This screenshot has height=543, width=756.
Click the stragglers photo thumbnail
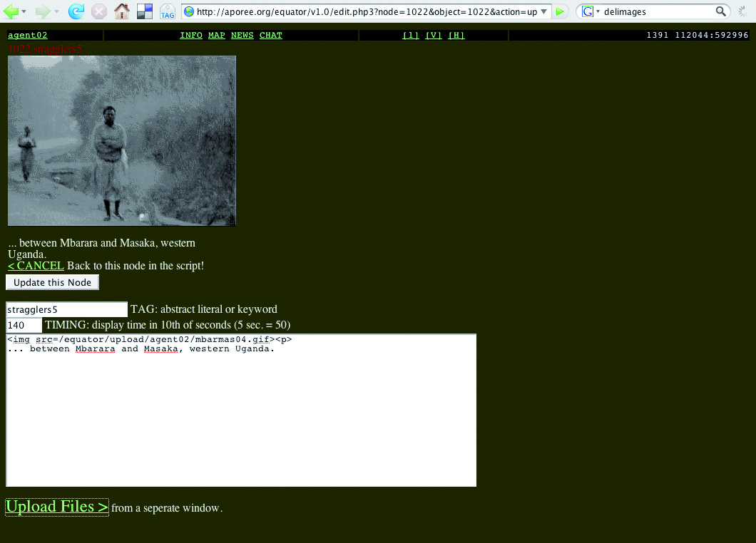121,140
